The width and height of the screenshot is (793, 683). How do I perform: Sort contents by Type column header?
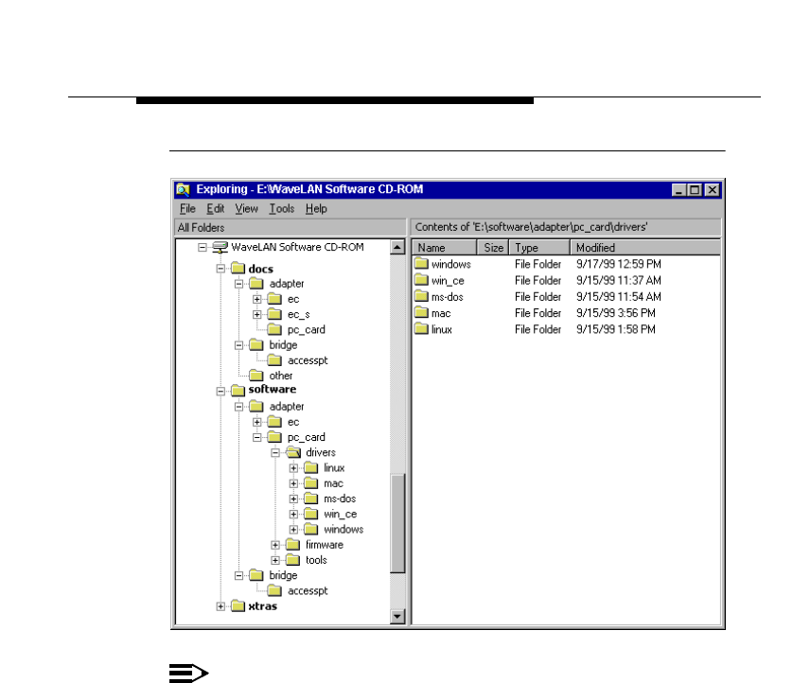539,248
